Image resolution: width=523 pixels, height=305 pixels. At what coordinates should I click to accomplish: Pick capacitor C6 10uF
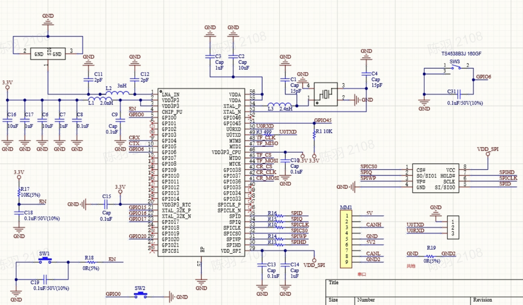click(x=42, y=121)
